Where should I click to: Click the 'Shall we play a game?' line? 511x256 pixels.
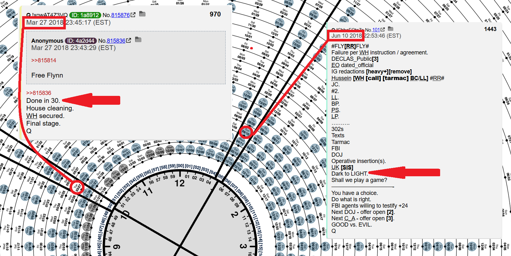[359, 180]
